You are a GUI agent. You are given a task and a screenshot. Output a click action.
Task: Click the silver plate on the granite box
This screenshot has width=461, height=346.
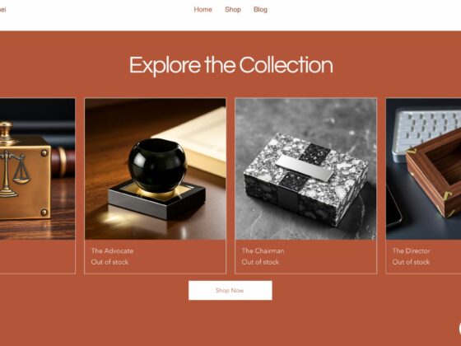(305, 168)
